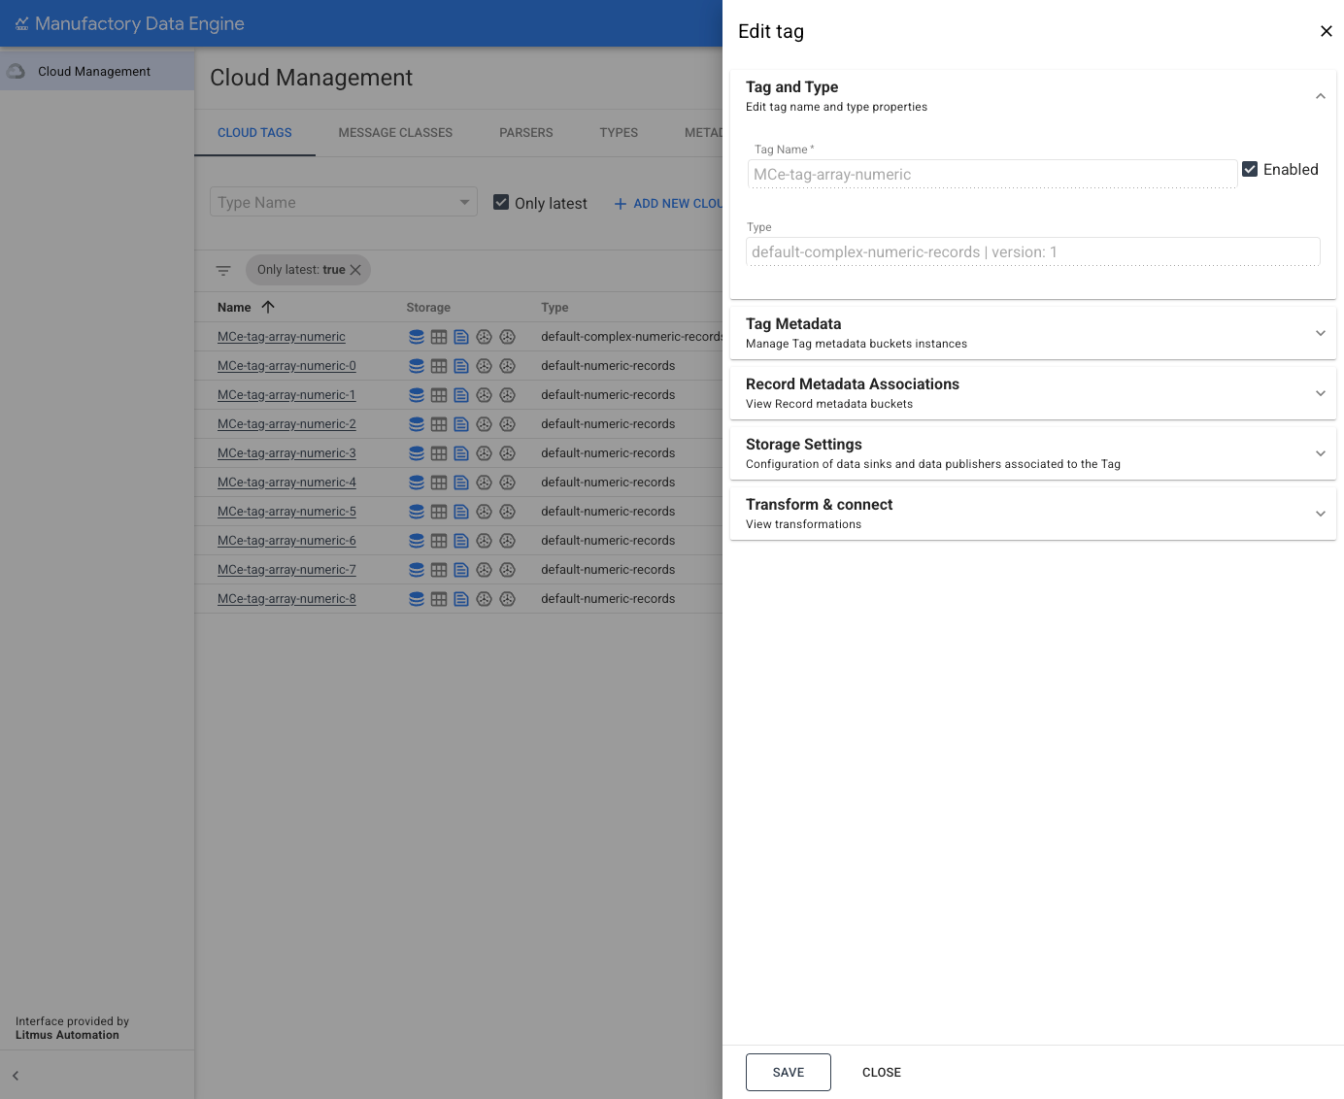The image size is (1344, 1099).
Task: Switch to the MESSAGE CLASSES tab
Action: [x=395, y=133]
